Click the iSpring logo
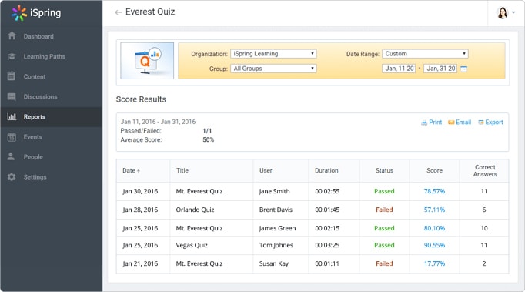Viewport: 525px width, 292px height. coord(36,13)
